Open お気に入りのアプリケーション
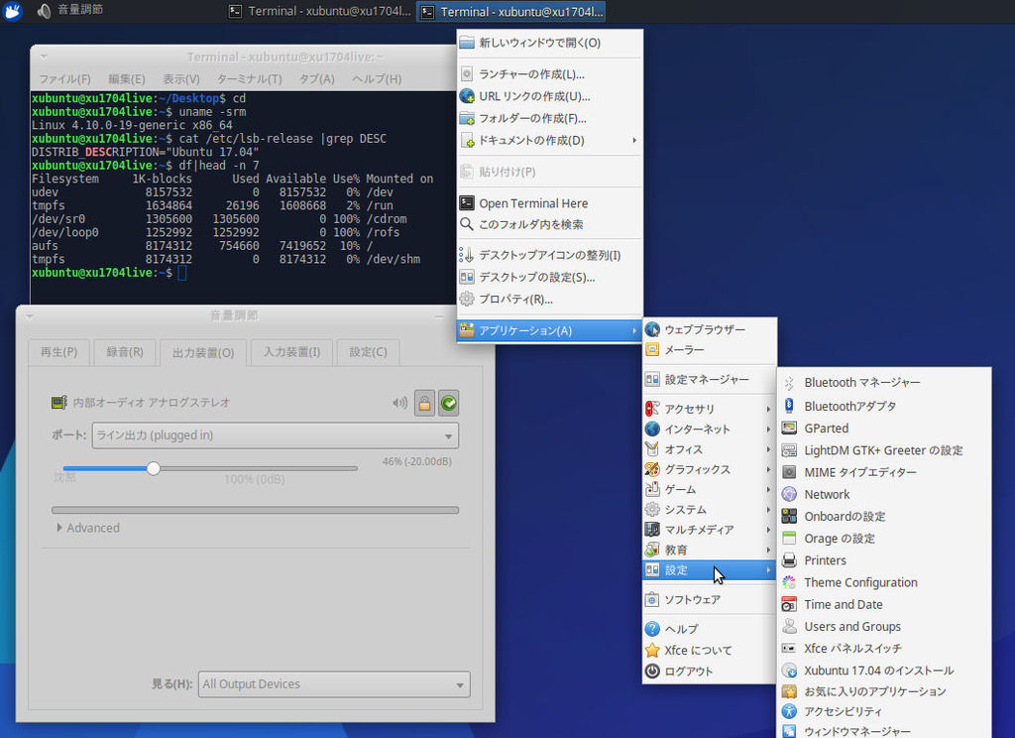 coord(883,691)
